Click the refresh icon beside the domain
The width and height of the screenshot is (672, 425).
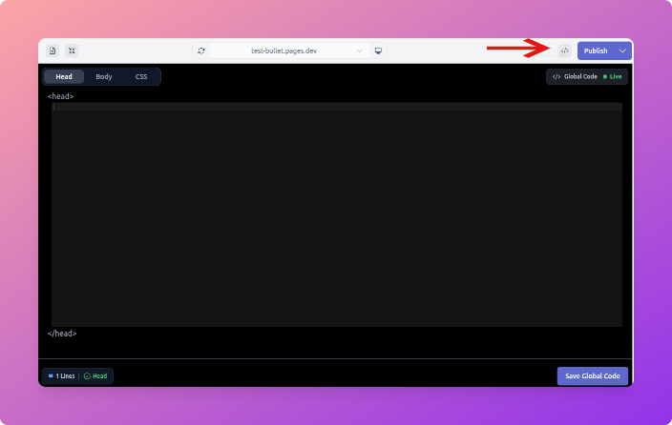(201, 51)
